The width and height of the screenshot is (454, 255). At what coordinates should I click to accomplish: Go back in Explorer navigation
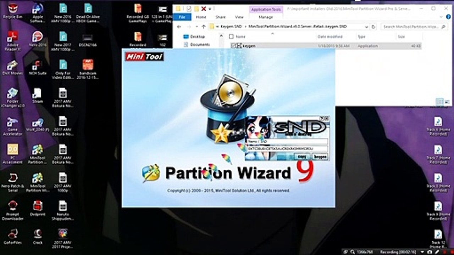pos(179,27)
